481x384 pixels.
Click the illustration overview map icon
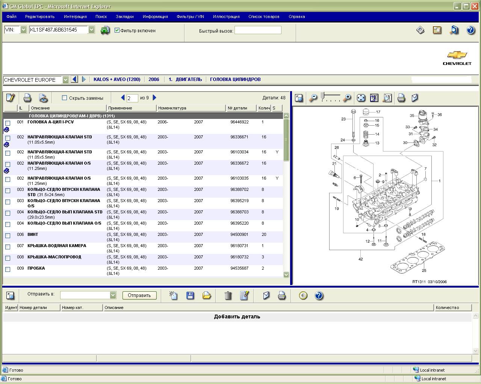[x=374, y=98]
